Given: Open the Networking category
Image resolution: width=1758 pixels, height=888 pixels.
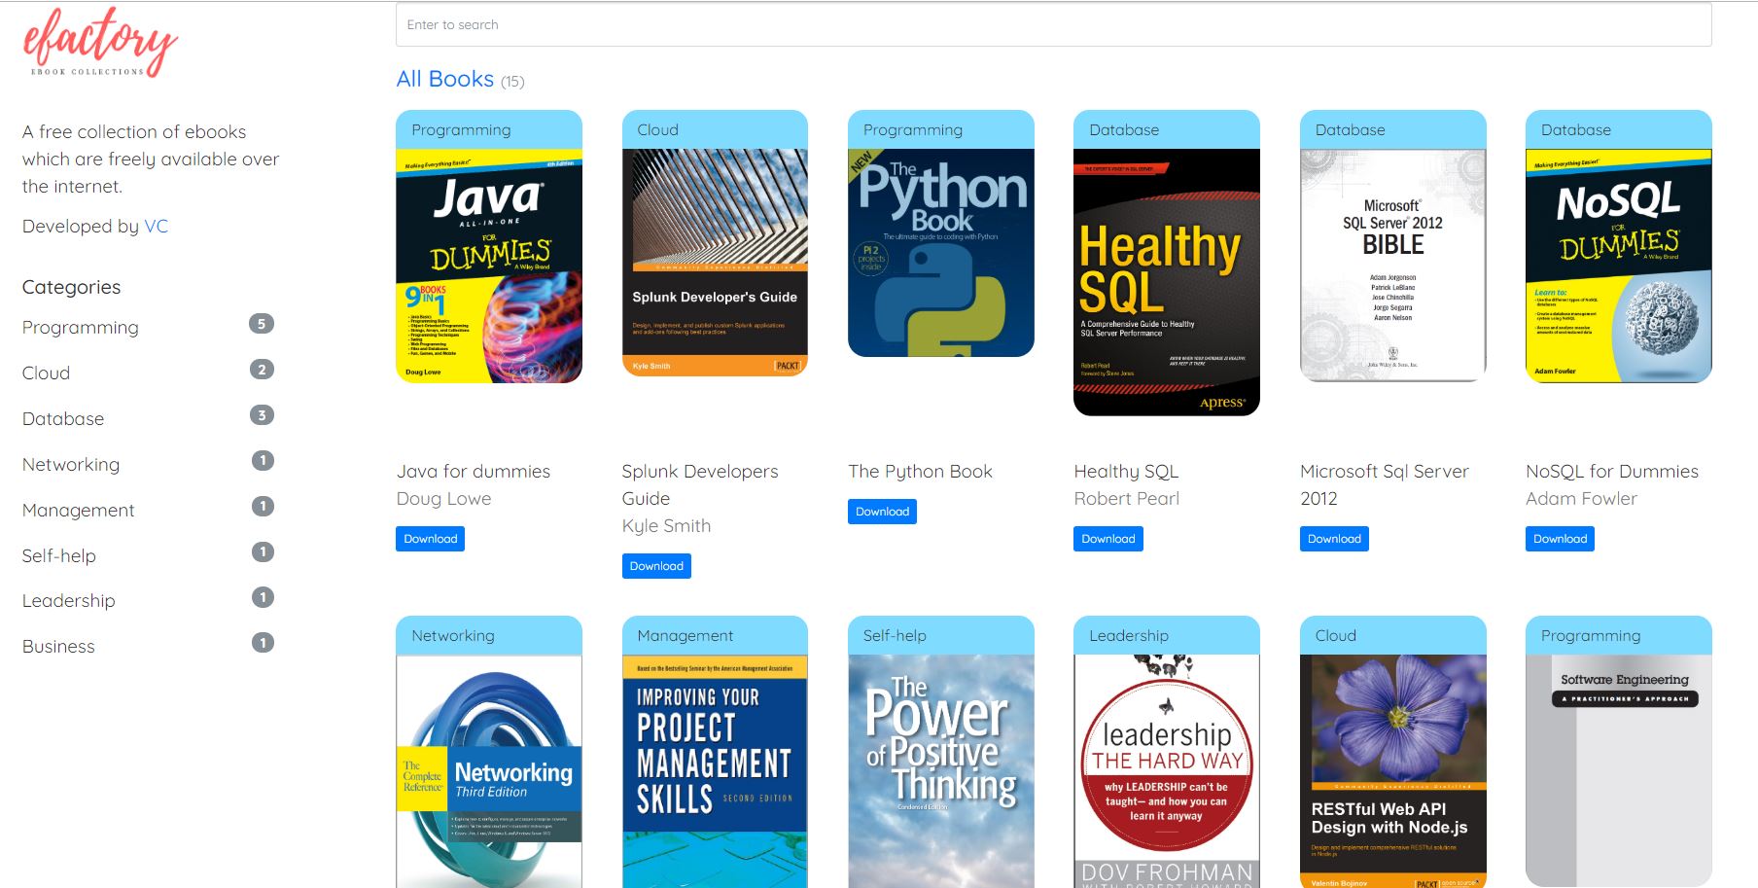Looking at the screenshot, I should [x=71, y=464].
